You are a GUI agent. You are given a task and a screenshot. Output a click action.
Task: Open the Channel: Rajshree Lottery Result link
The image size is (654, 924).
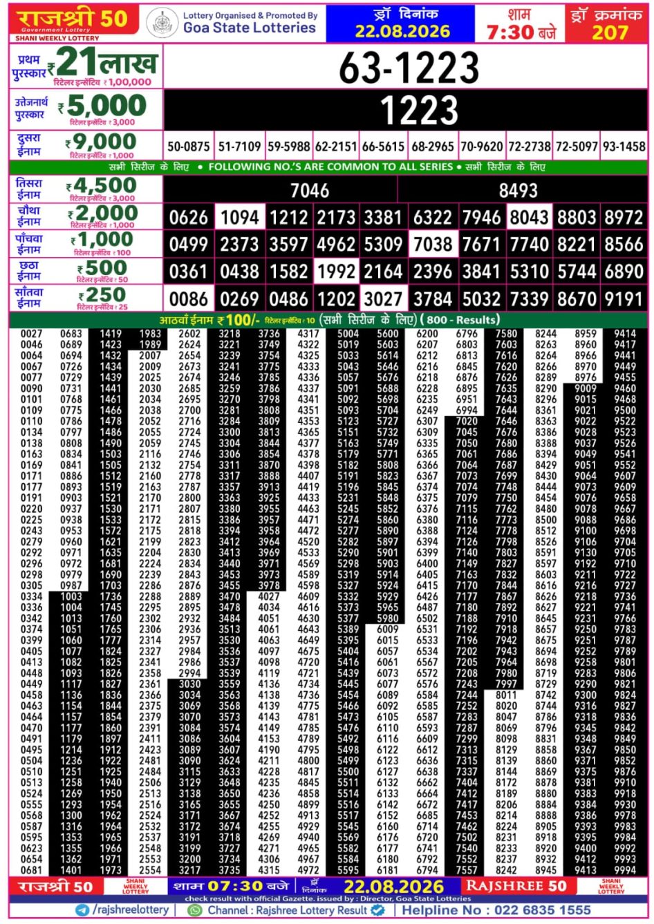point(288,910)
